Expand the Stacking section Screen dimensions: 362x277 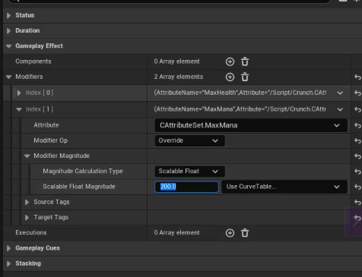pyautogui.click(x=8, y=263)
